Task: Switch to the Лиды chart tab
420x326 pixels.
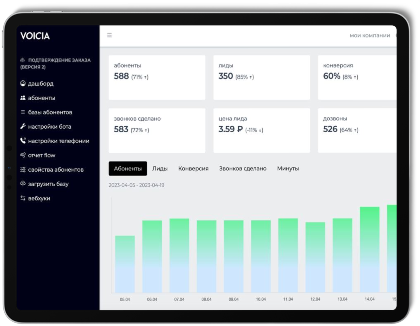Action: point(160,168)
